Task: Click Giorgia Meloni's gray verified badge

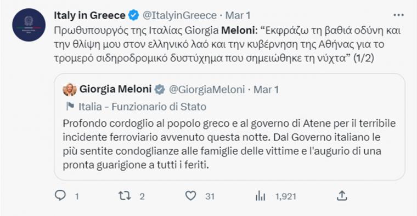Action: click(x=160, y=89)
